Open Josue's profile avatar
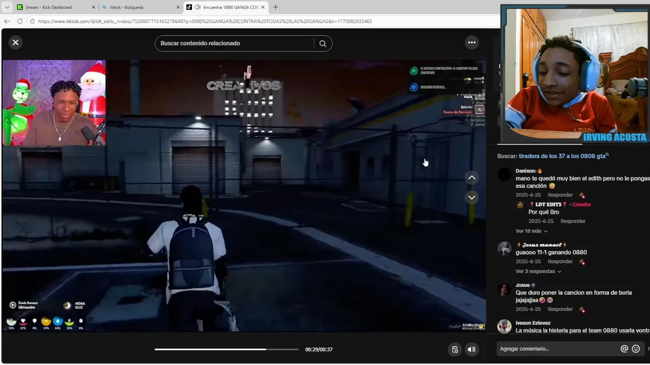The image size is (650, 365). point(504,289)
